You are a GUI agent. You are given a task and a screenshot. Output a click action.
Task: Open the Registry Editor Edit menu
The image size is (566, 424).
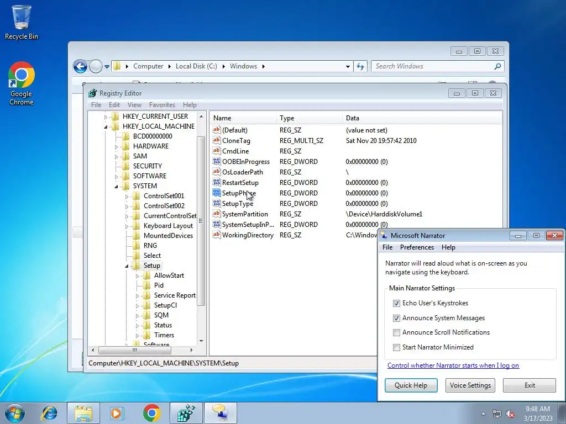click(114, 104)
